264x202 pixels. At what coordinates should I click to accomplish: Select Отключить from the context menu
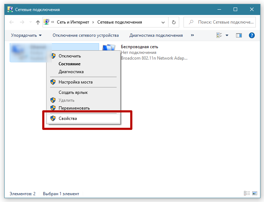[x=69, y=56]
